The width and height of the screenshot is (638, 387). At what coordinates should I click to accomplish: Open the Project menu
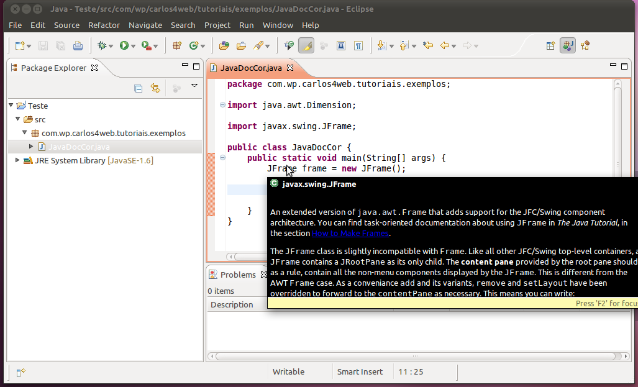pyautogui.click(x=217, y=25)
